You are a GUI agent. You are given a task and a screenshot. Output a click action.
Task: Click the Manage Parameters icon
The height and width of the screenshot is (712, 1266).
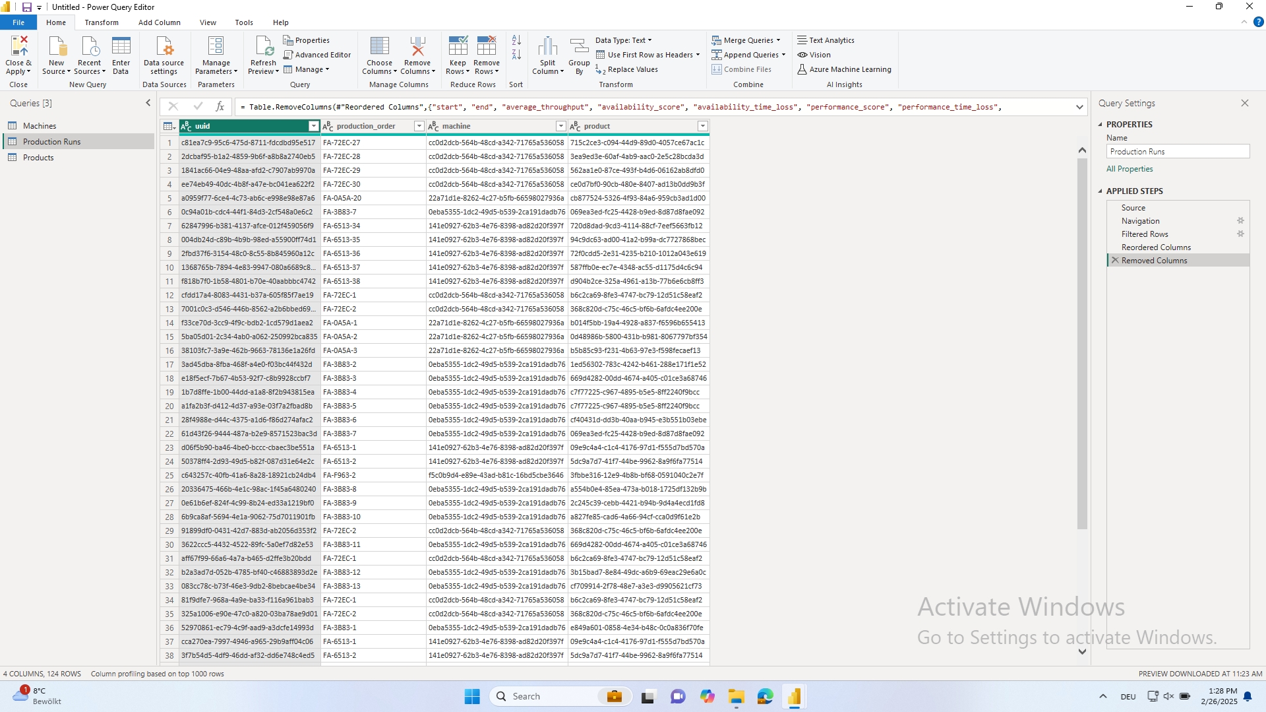[216, 47]
